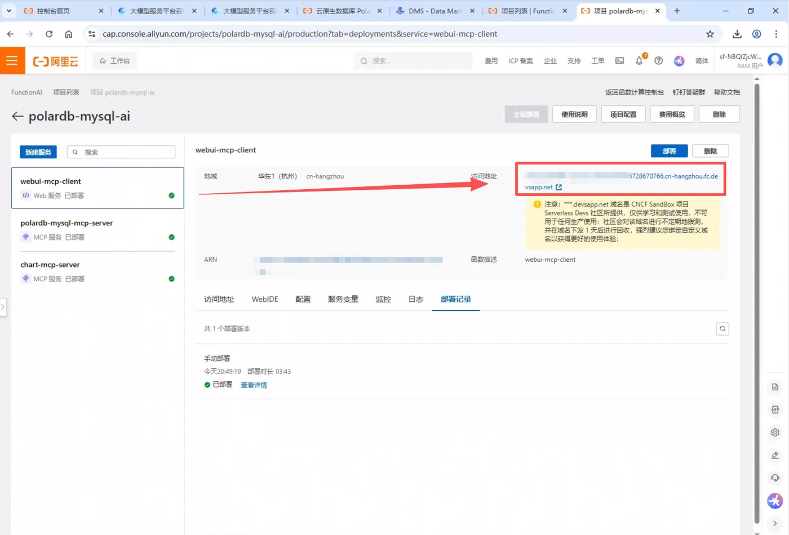The width and height of the screenshot is (789, 535).
Task: Switch to the 服务变量 tab
Action: (x=343, y=299)
